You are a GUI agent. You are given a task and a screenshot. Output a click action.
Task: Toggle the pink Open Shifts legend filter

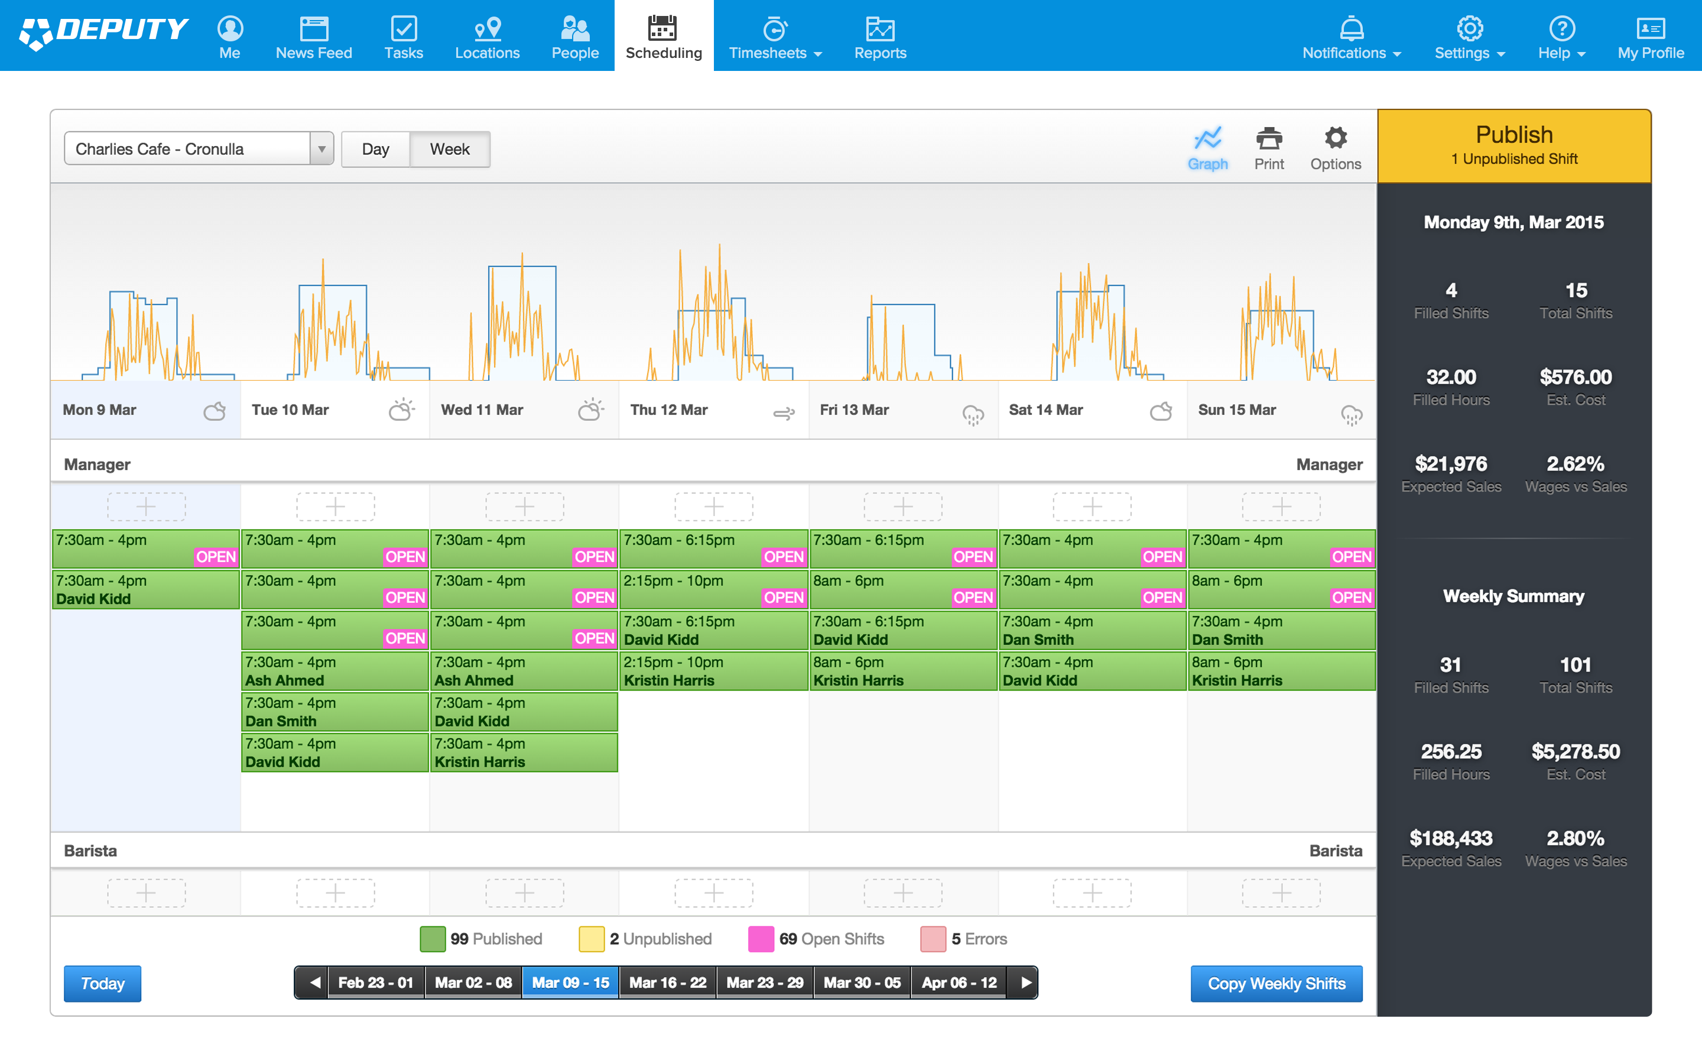coord(760,939)
